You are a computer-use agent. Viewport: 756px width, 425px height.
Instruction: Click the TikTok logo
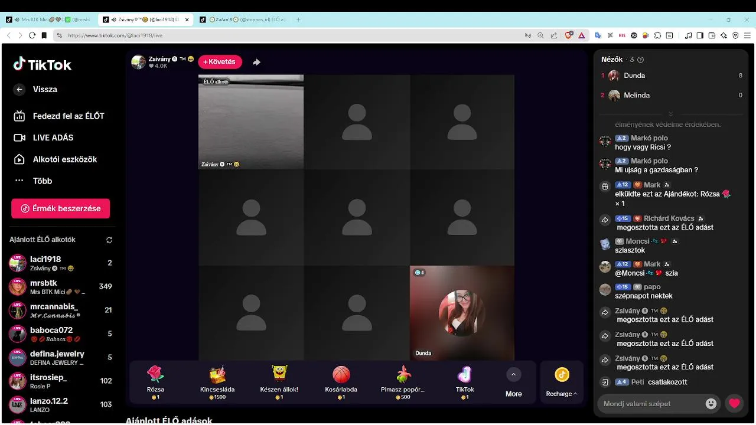43,64
